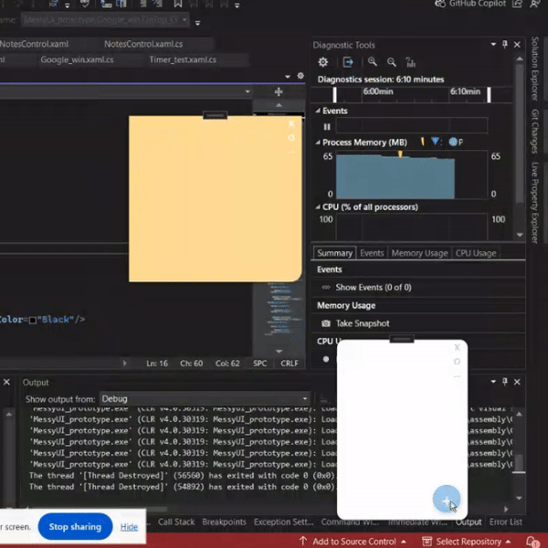Viewport: 548px width, 548px height.
Task: Click Add to Source Control
Action: pyautogui.click(x=353, y=542)
